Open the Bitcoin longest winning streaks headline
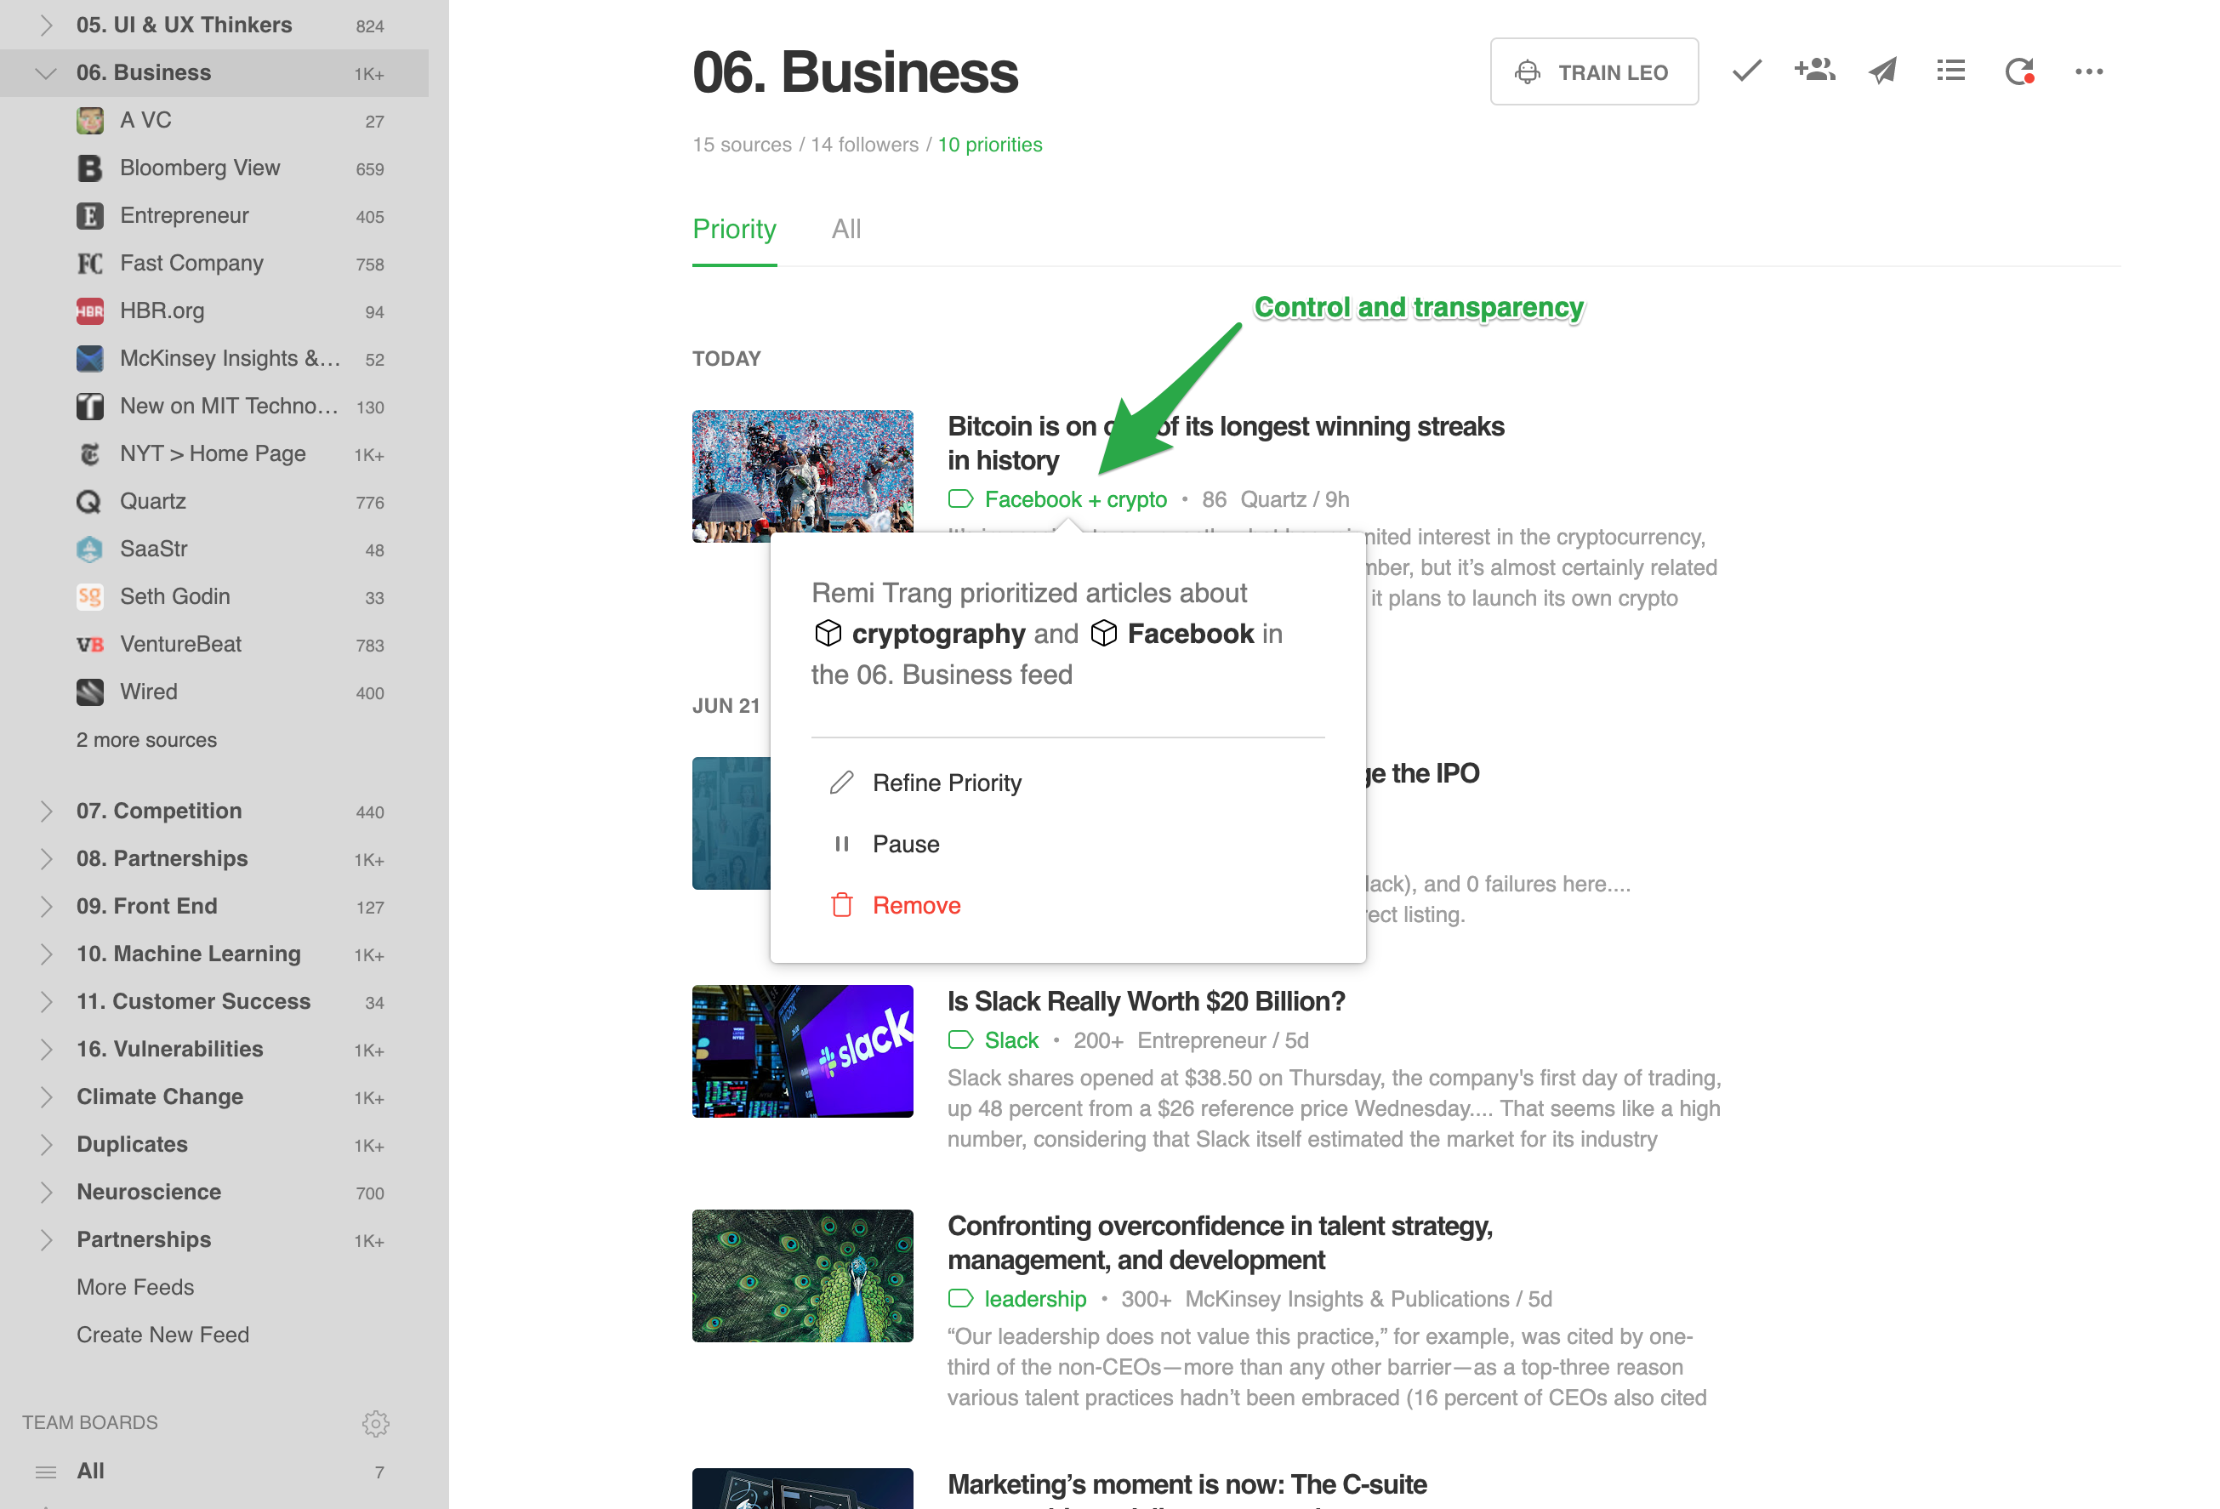This screenshot has height=1509, width=2220. 1226,443
